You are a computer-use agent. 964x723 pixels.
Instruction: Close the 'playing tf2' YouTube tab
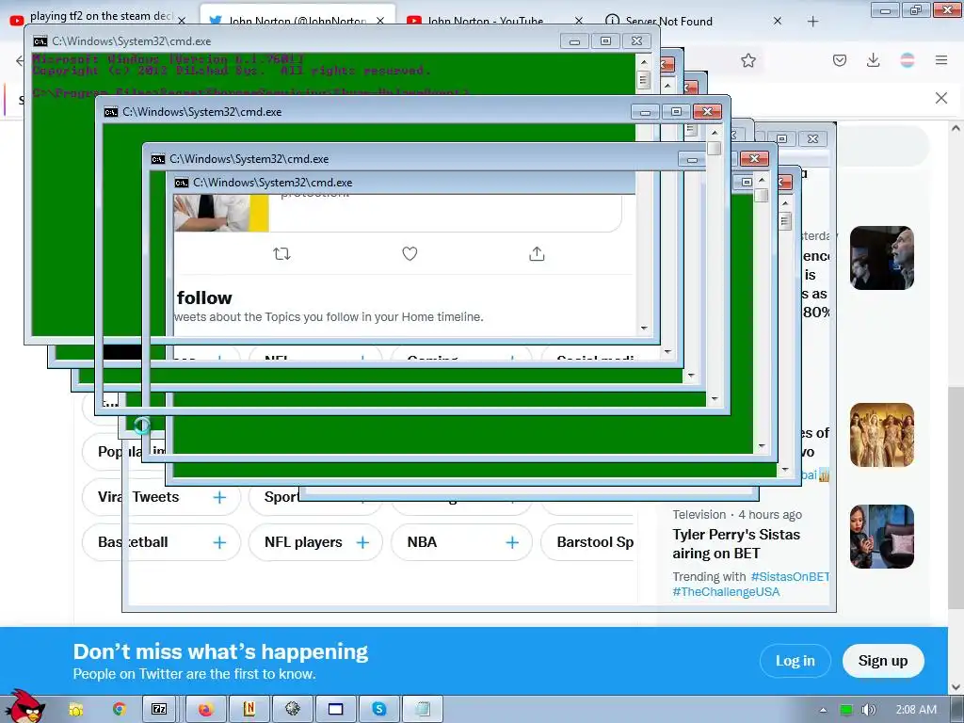182,21
